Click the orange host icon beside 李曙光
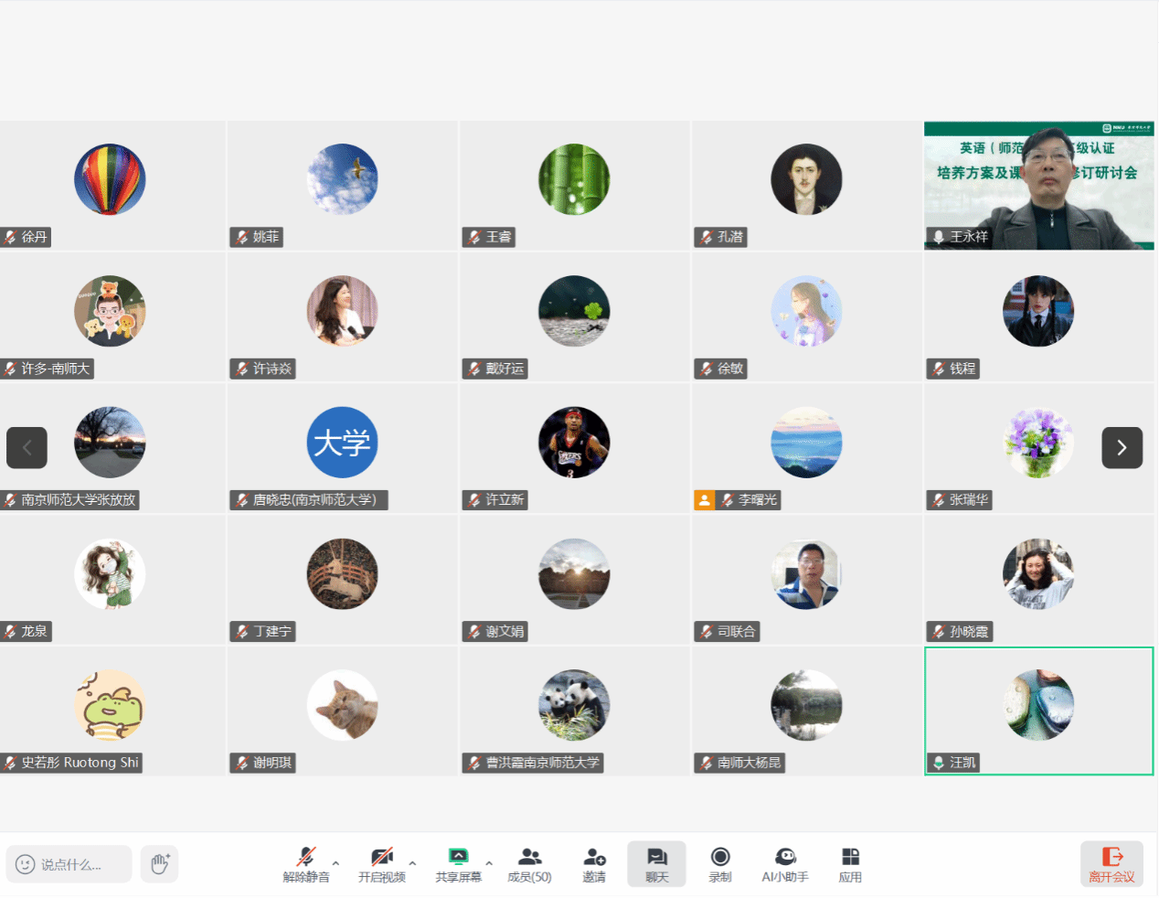 (704, 500)
